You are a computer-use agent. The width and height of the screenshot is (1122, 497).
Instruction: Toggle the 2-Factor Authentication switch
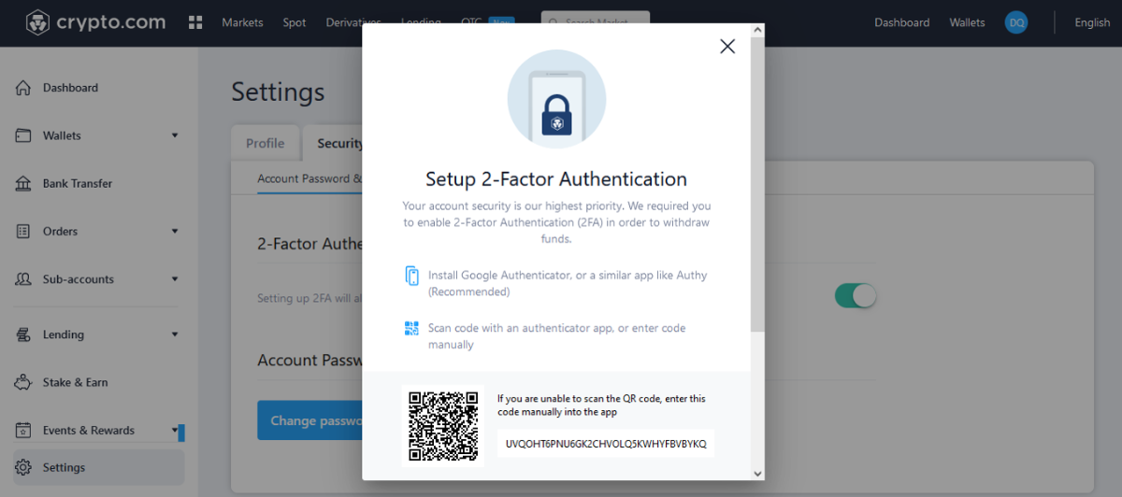click(856, 296)
